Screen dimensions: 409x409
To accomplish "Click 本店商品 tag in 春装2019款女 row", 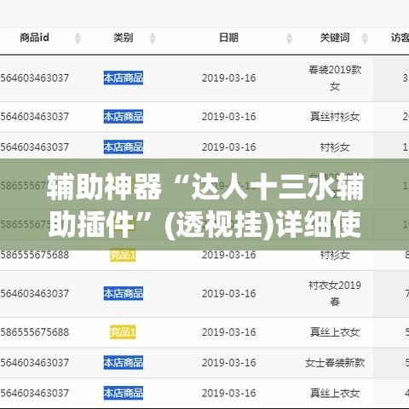I will pos(124,78).
